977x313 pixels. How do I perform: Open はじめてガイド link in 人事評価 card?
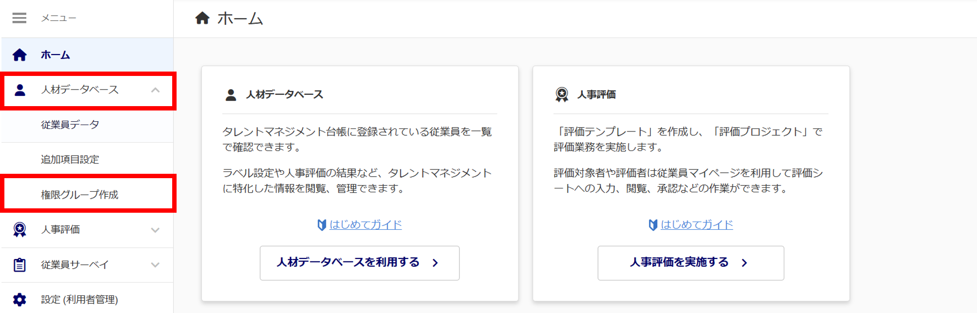click(697, 224)
